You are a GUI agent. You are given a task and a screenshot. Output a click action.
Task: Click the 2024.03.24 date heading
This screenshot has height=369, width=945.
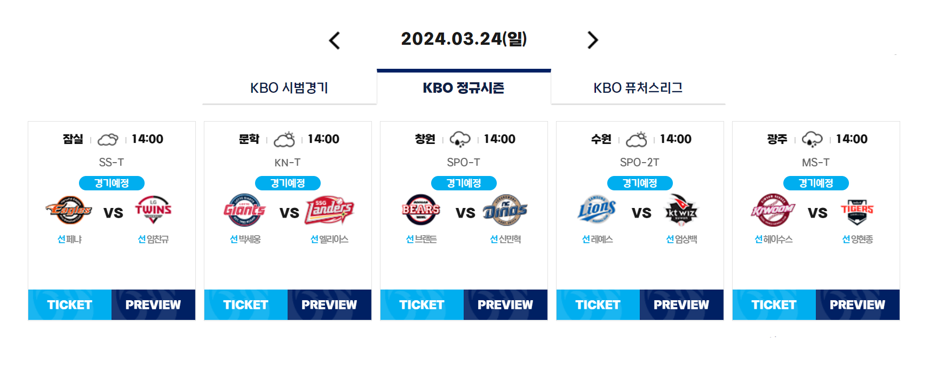point(464,39)
